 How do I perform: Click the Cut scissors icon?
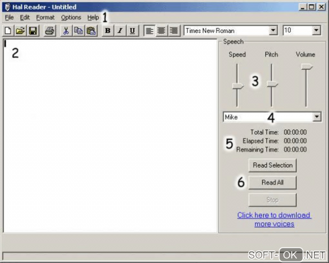(x=66, y=31)
